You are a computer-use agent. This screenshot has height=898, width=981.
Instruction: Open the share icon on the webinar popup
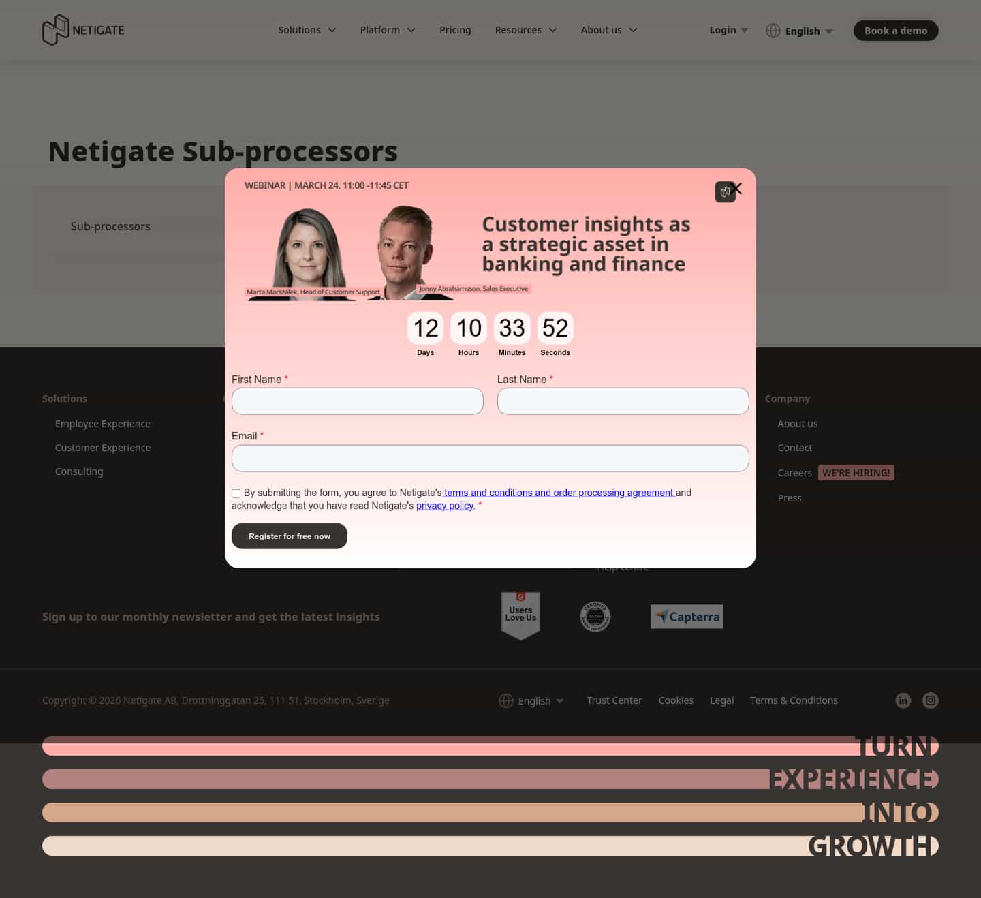[x=725, y=192]
